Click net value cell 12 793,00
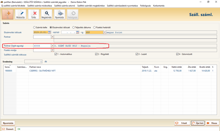Viewport: 220px width, 131px height. [x=177, y=71]
